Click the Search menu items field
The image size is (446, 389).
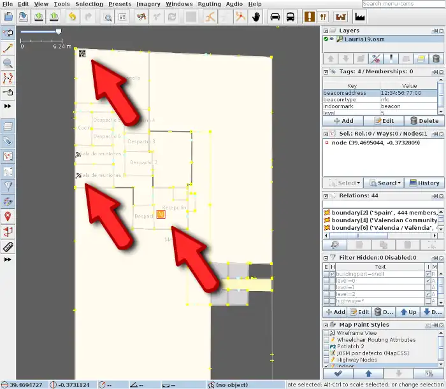(401, 4)
